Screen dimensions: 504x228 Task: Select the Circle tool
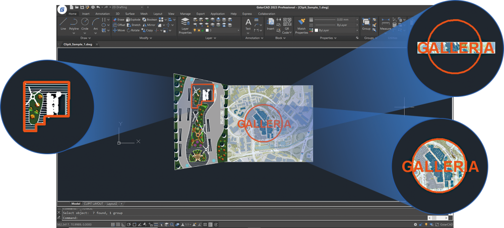[85, 24]
